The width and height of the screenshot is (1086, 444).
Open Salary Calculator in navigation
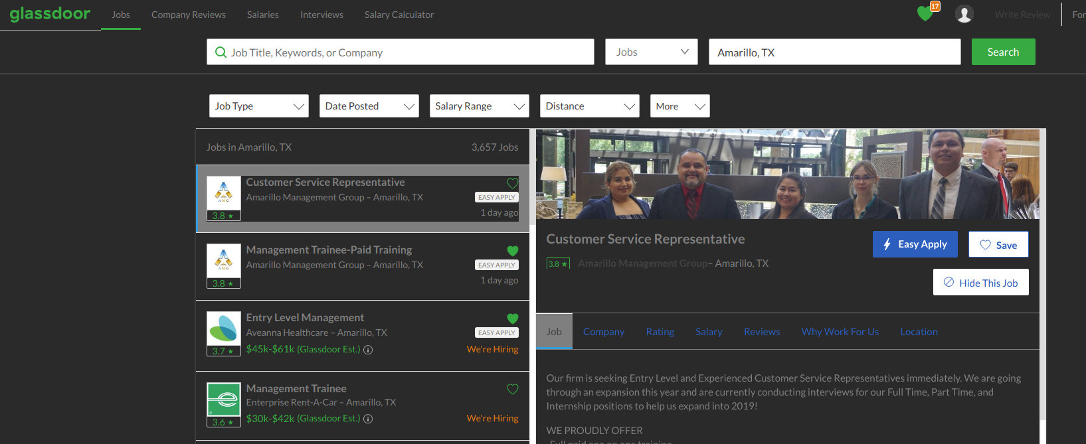coord(399,15)
